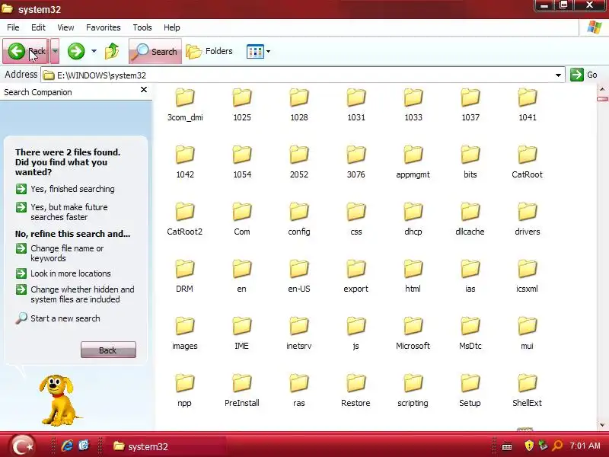Select the config folder
Screen dimensions: 609x457
[299, 219]
